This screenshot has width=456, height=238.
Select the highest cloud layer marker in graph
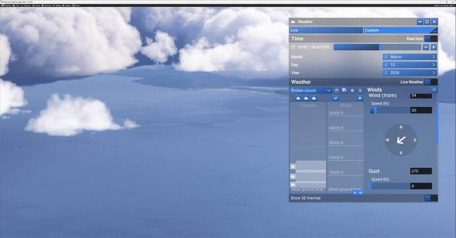tap(293, 166)
